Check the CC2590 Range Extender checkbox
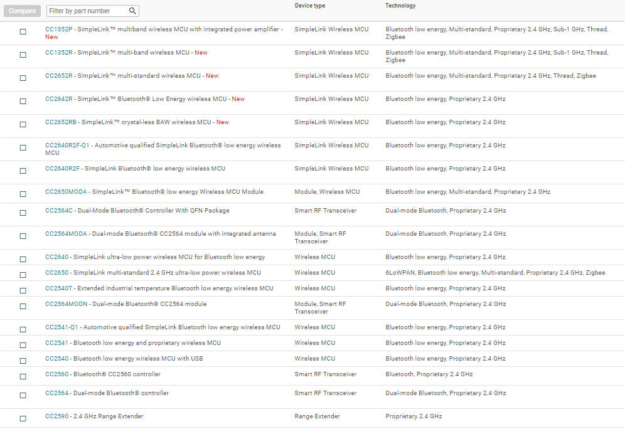Image resolution: width=625 pixels, height=444 pixels. [23, 418]
